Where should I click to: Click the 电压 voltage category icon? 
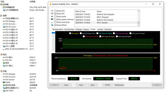tap(2, 55)
